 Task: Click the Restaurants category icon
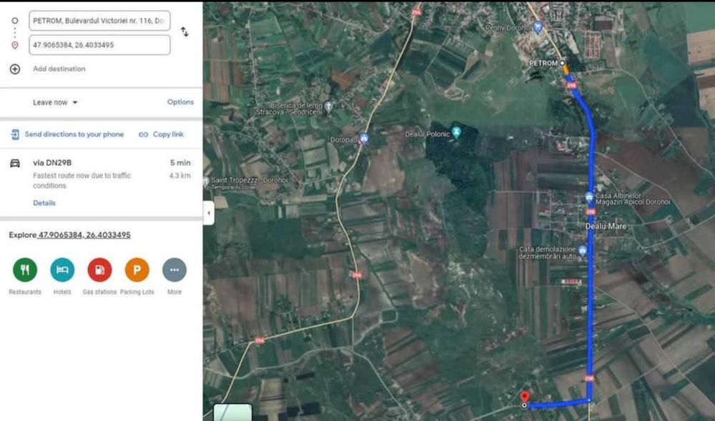pos(24,269)
